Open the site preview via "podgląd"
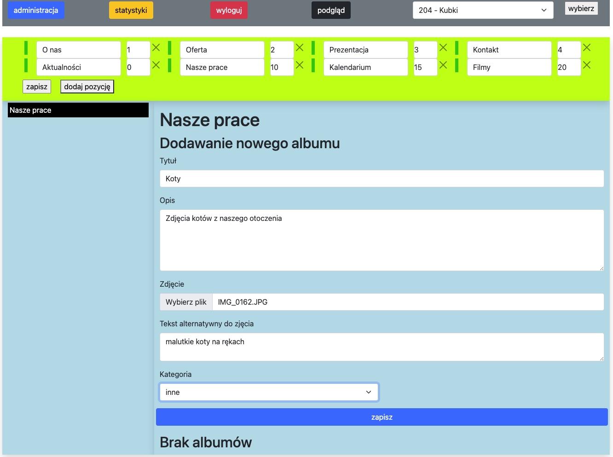613x457 pixels. click(x=331, y=10)
